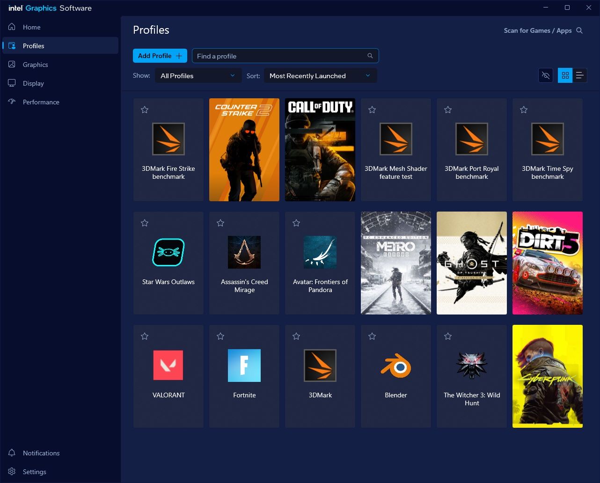
Task: Click the Intel Graphics Software logo
Action: click(50, 8)
